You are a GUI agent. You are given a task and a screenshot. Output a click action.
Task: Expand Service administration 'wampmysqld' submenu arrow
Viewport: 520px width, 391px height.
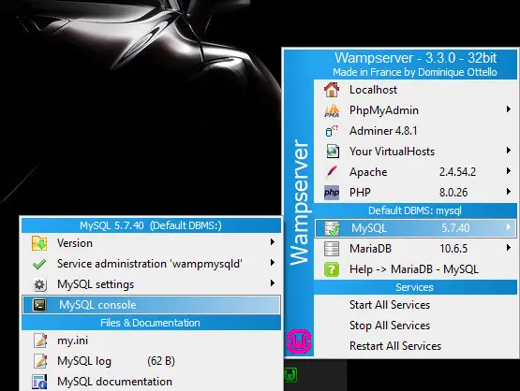click(273, 263)
